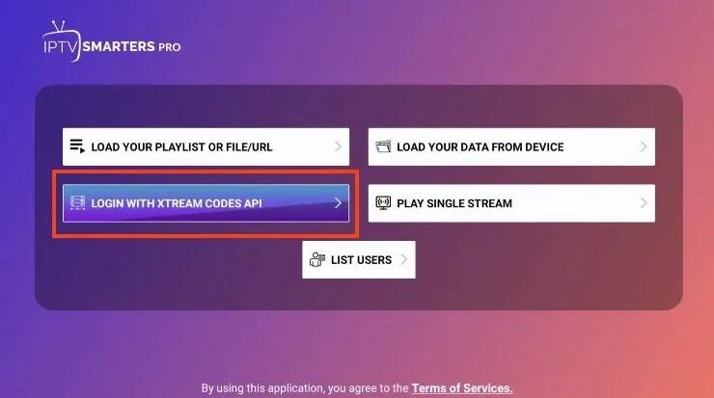Click the arrow next to List Users
This screenshot has width=714, height=398.
(x=404, y=259)
